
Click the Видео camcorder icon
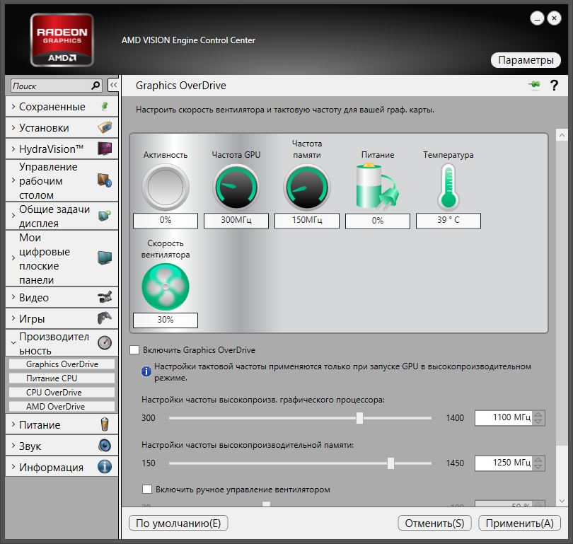pyautogui.click(x=105, y=297)
